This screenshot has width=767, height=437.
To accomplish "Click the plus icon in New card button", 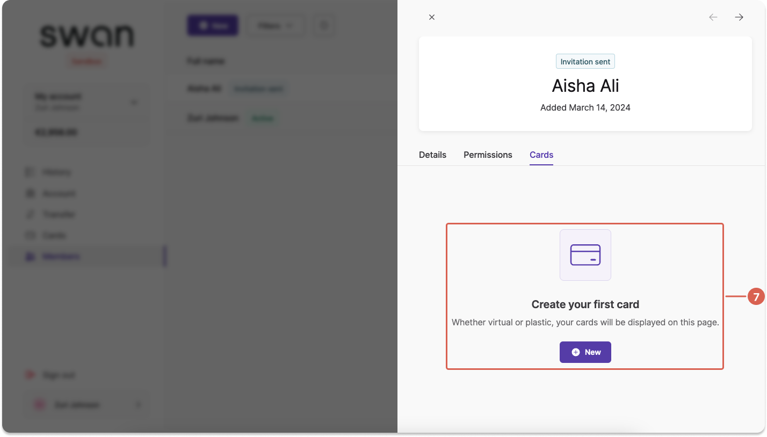I will 576,352.
